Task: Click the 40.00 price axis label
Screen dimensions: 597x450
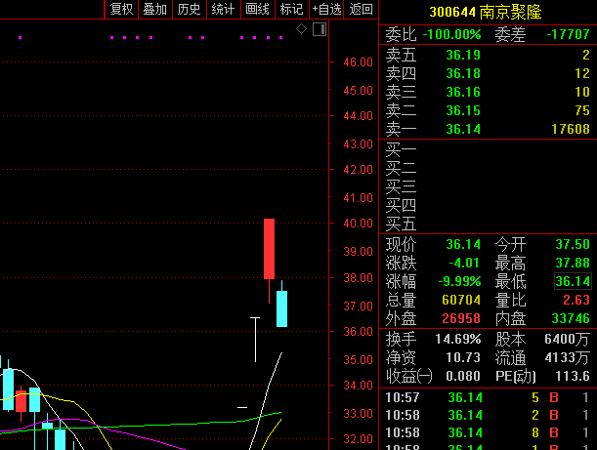Action: tap(358, 224)
